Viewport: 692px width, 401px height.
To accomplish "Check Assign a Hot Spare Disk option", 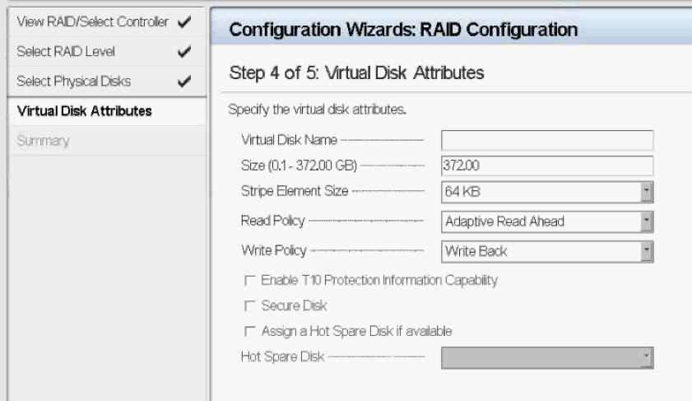I will [249, 332].
